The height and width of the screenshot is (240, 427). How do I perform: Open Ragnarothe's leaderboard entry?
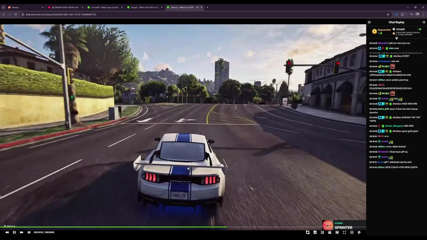(x=381, y=31)
